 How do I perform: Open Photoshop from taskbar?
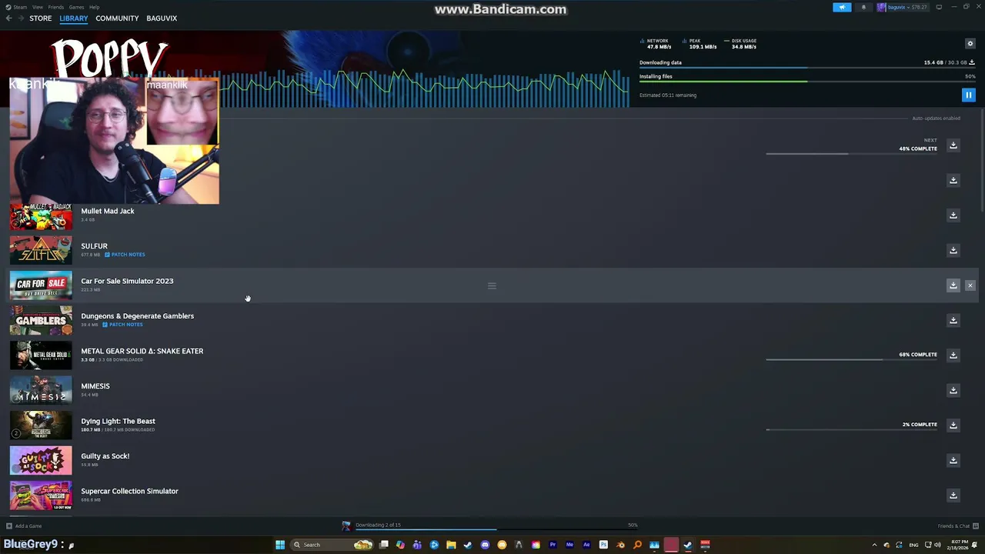[x=603, y=545]
